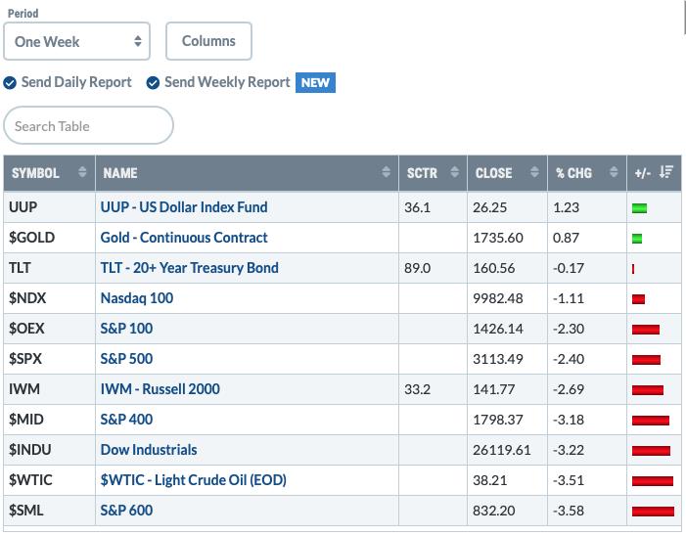Select the $NDX symbol cell
The width and height of the screenshot is (686, 535).
click(50, 298)
